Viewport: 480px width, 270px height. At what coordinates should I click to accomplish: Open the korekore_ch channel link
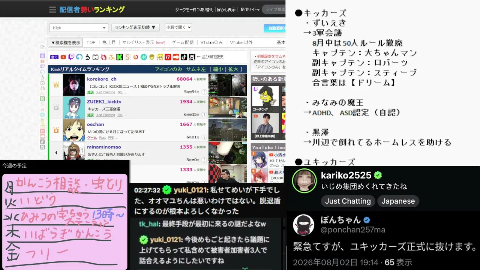pyautogui.click(x=102, y=79)
